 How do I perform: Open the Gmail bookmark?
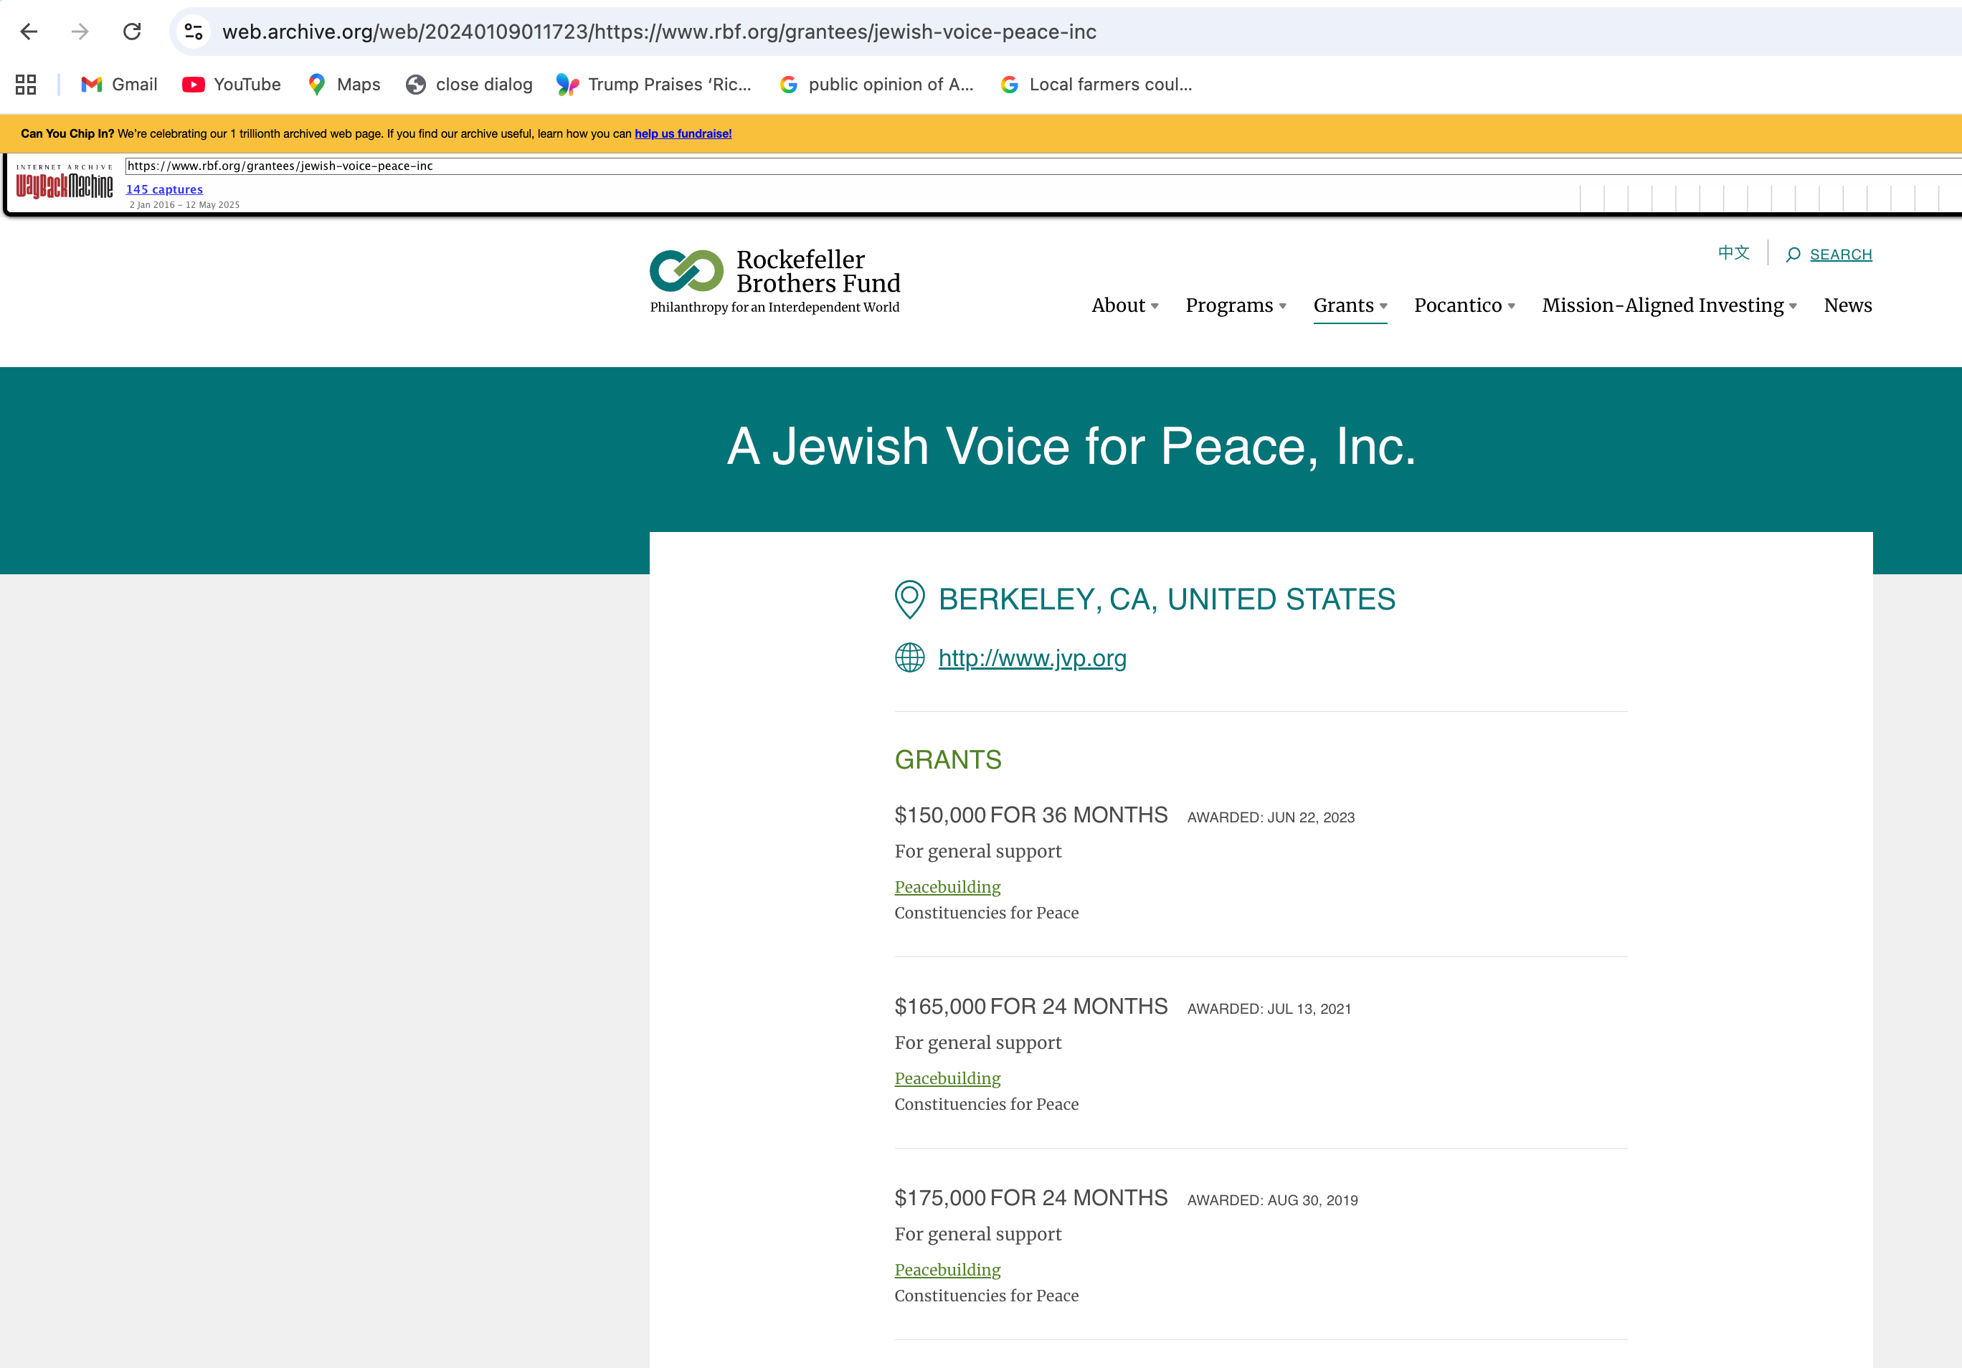click(x=119, y=84)
